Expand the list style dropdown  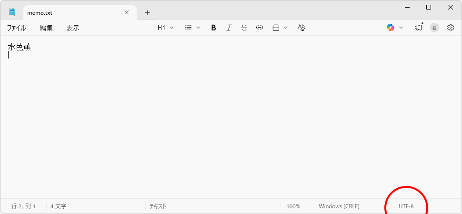point(192,28)
